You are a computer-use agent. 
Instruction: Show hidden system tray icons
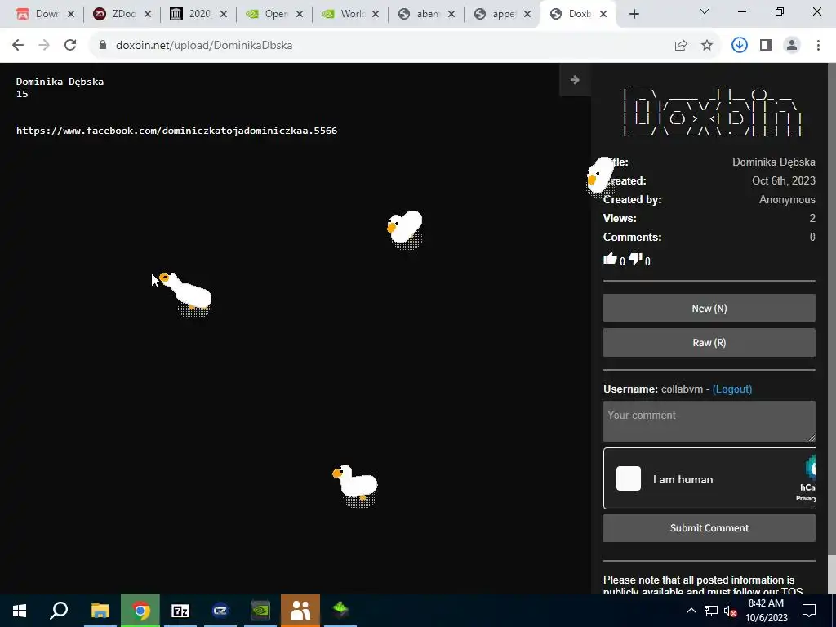pos(691,611)
